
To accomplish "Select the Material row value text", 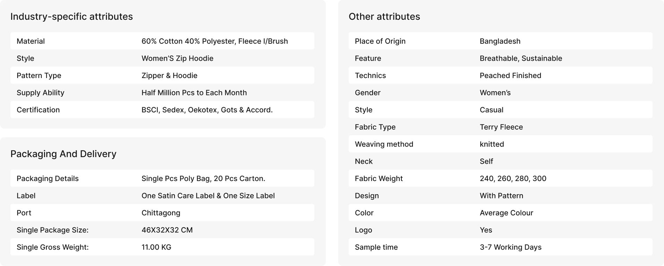I will point(215,41).
